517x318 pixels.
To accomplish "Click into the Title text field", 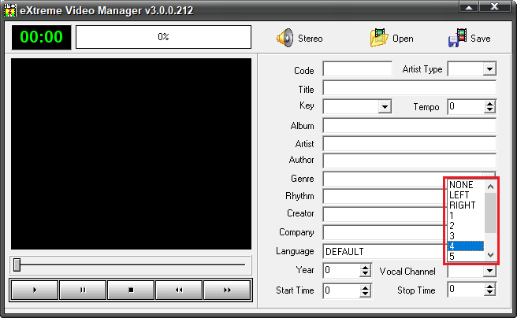I will coord(409,88).
